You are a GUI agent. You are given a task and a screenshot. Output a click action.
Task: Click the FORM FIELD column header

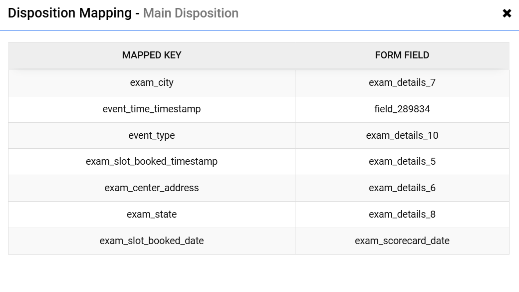[x=402, y=55]
